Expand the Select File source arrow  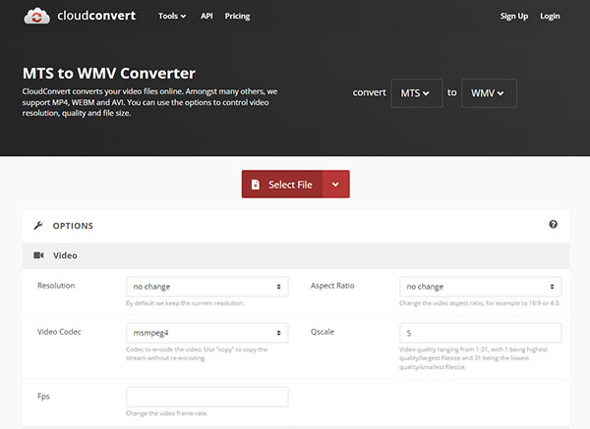click(335, 185)
